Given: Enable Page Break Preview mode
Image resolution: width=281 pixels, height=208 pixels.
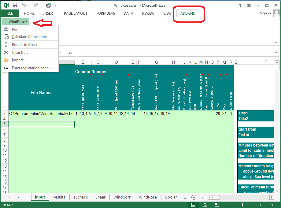Looking at the screenshot, I should (216, 205).
